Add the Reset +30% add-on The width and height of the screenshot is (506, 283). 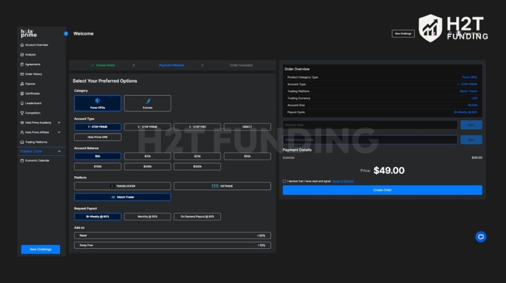tap(172, 236)
